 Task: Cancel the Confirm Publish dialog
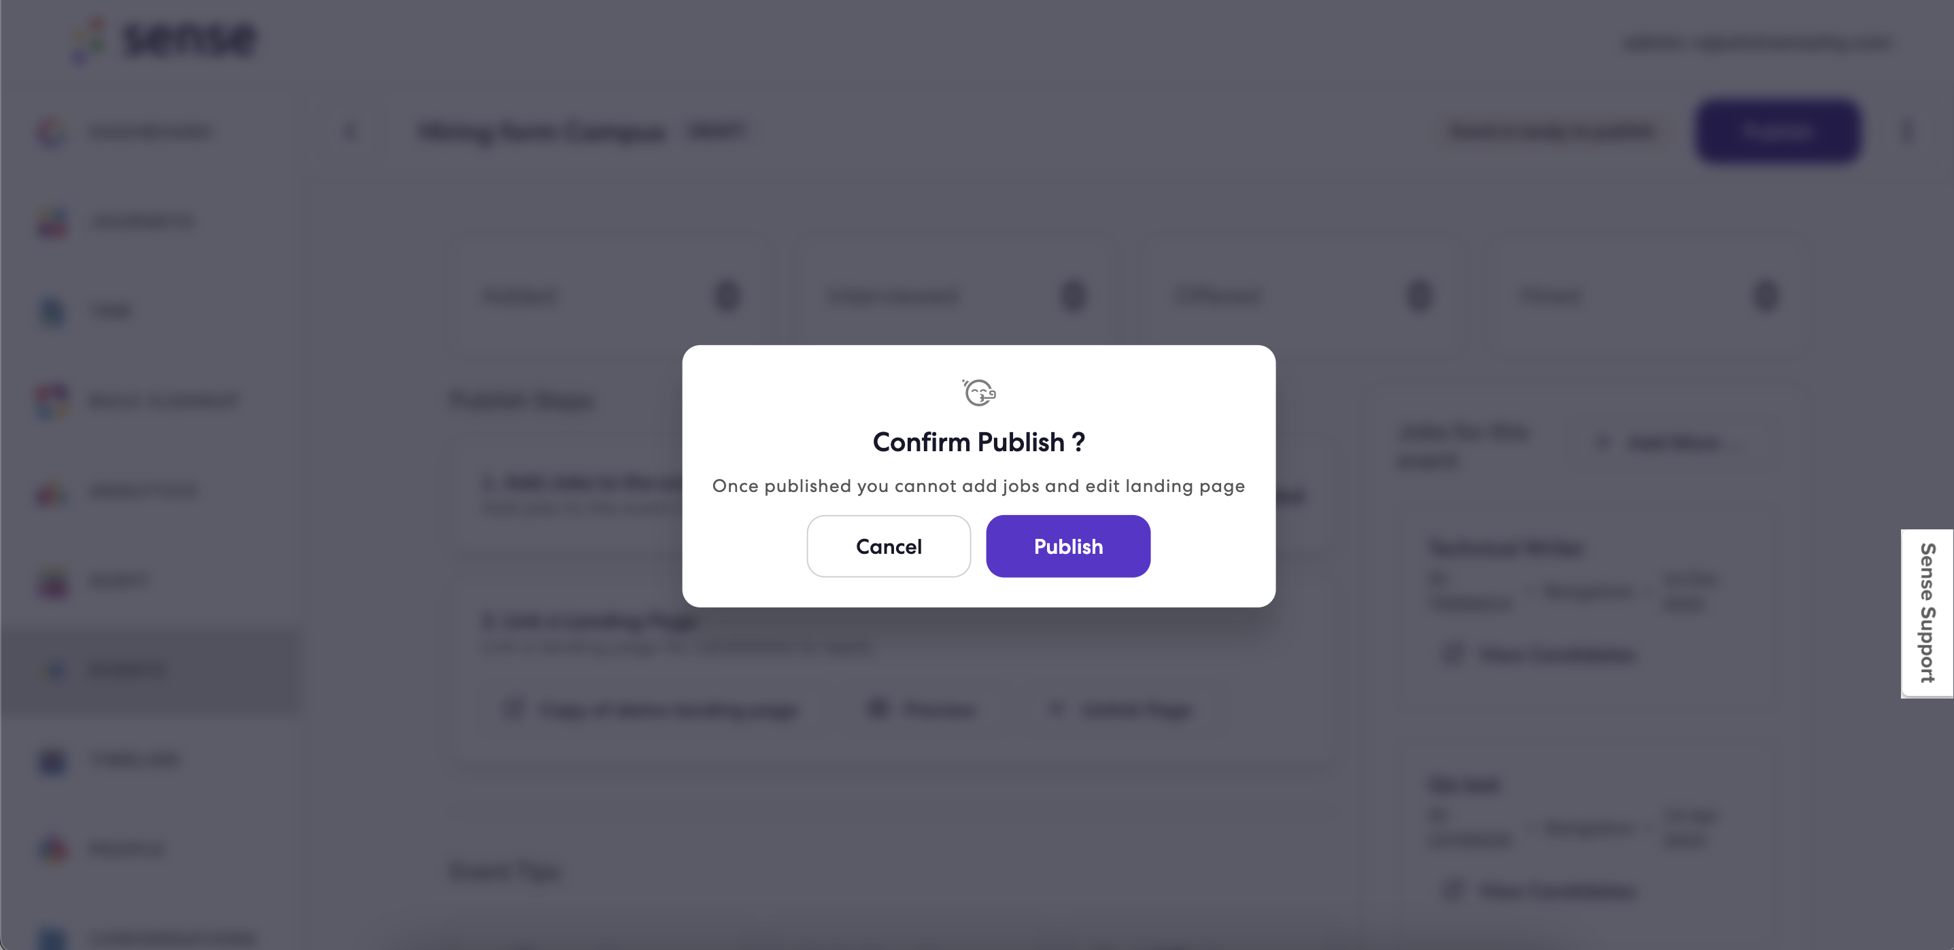click(888, 546)
